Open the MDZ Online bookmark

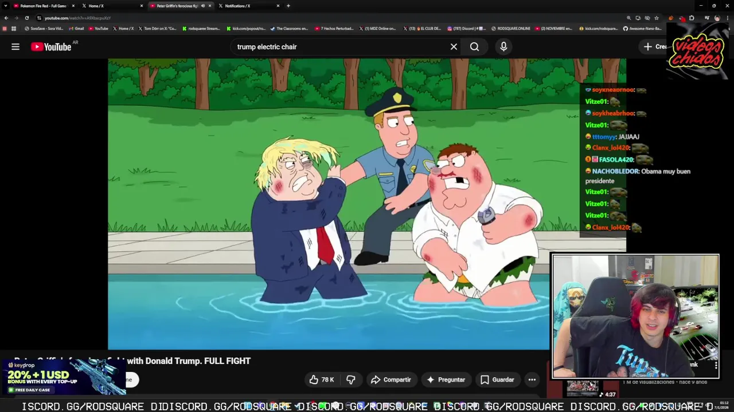tap(378, 29)
